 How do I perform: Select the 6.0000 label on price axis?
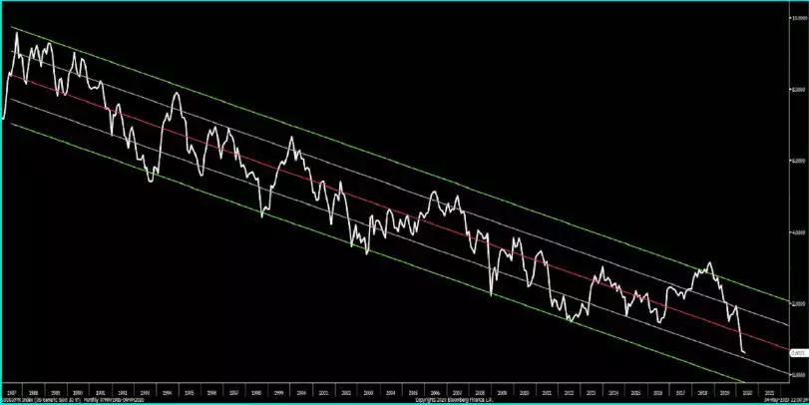click(x=798, y=161)
